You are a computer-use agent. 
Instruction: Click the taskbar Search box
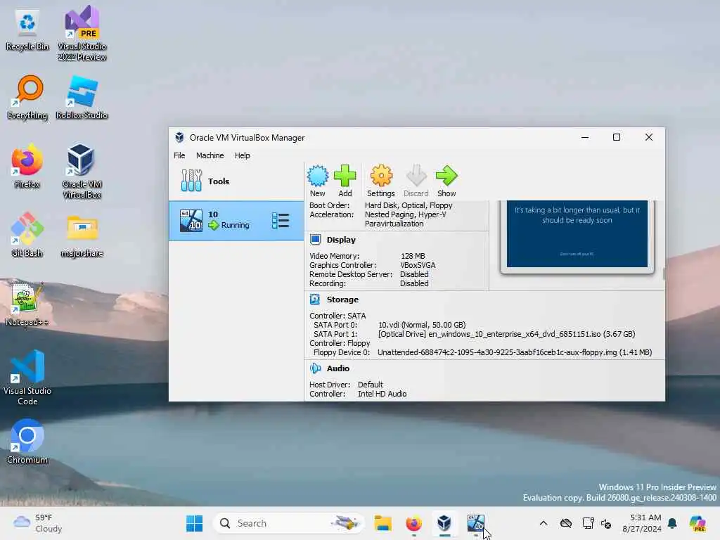tap(288, 523)
